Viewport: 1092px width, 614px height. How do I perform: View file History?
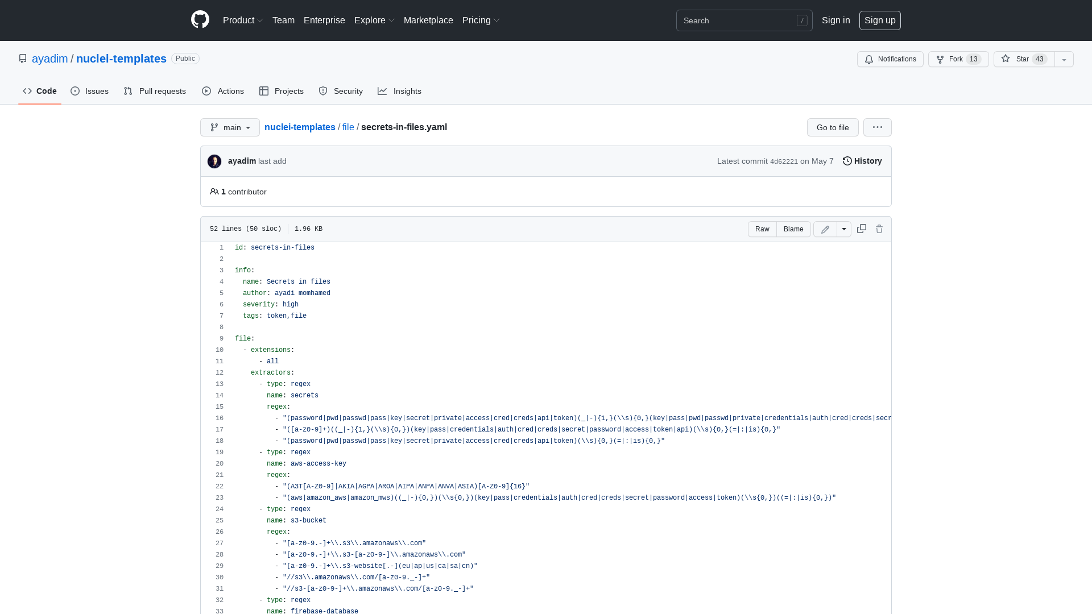click(x=862, y=161)
